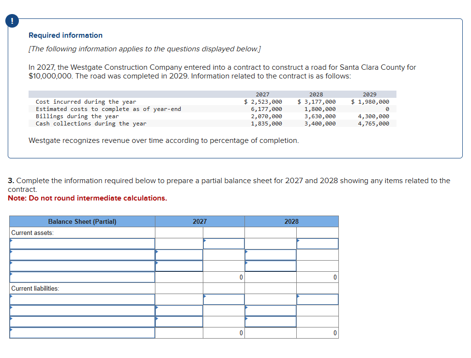Click the Balance Sheet (Partial) header cell

(81, 221)
